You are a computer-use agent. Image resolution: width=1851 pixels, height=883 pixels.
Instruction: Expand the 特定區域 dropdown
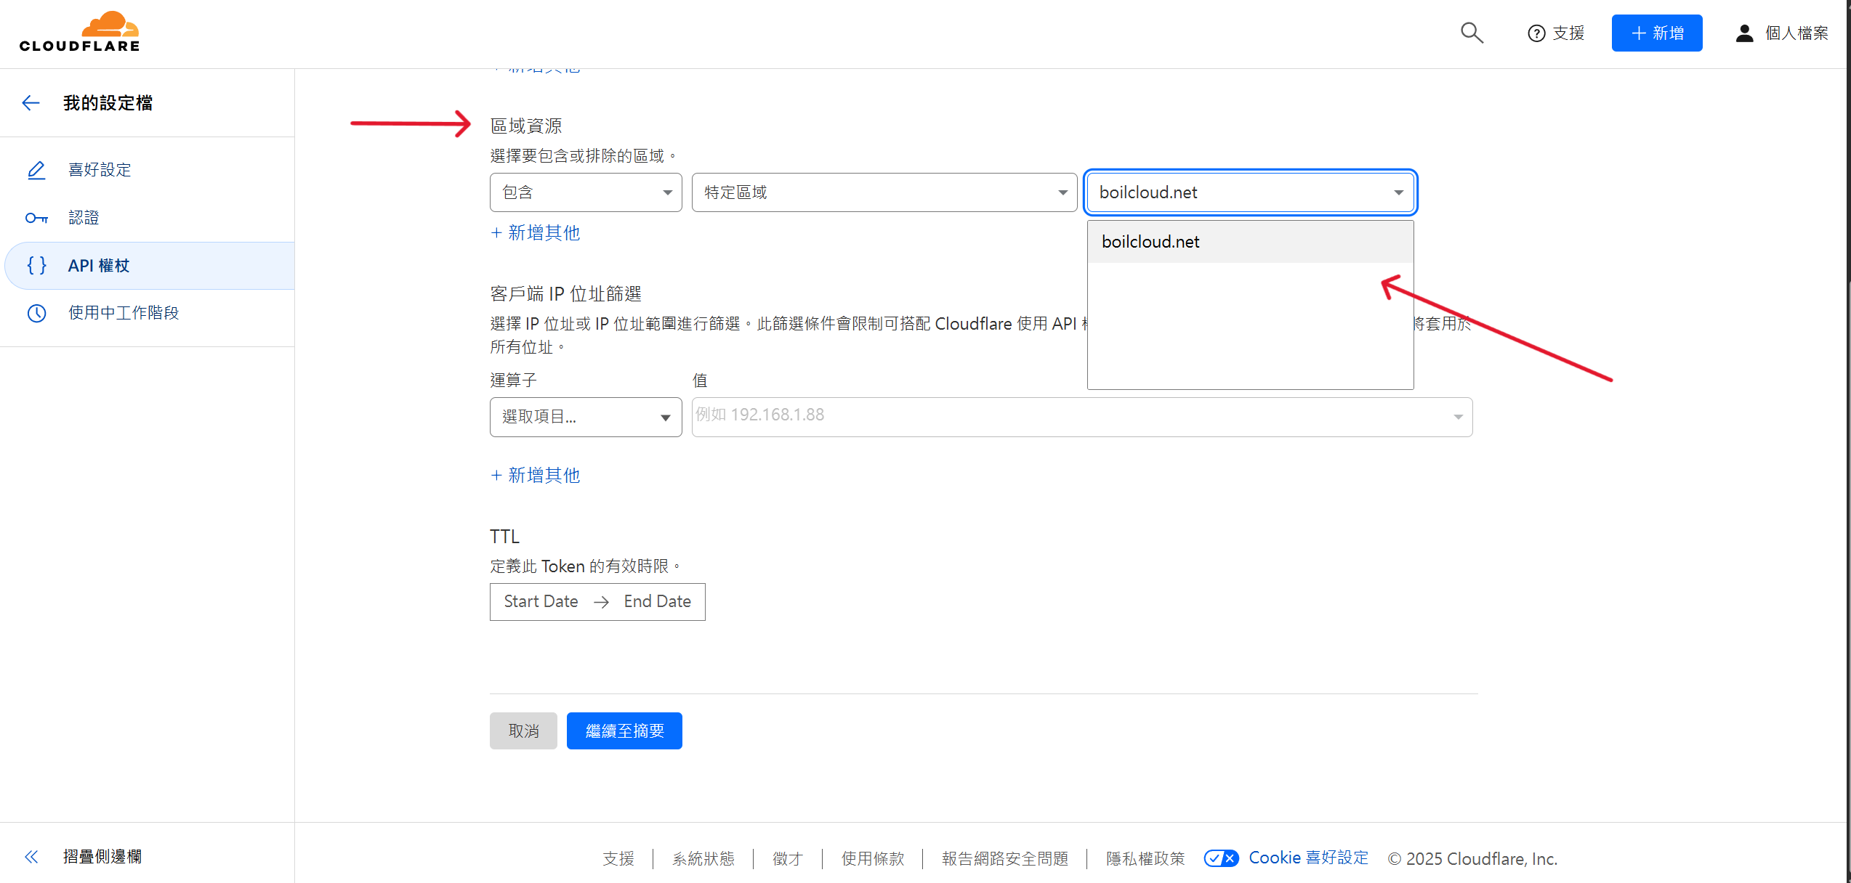884,192
